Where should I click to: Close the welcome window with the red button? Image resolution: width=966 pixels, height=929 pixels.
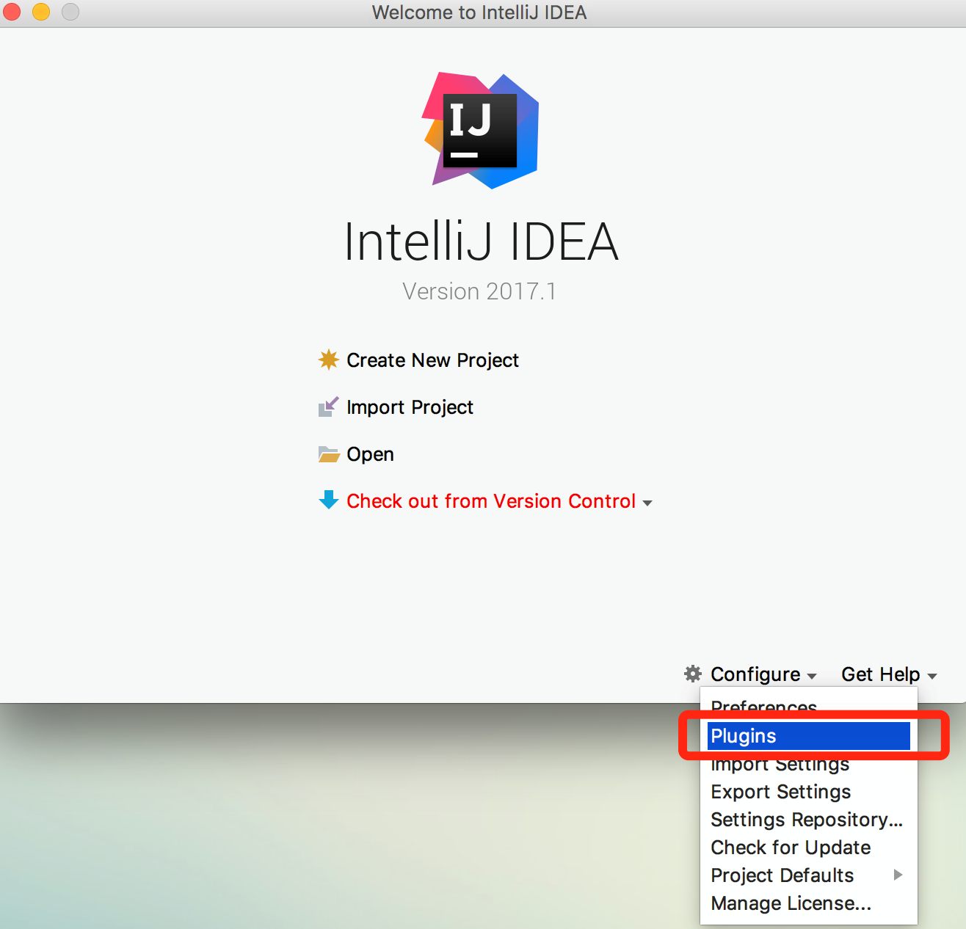click(x=12, y=12)
